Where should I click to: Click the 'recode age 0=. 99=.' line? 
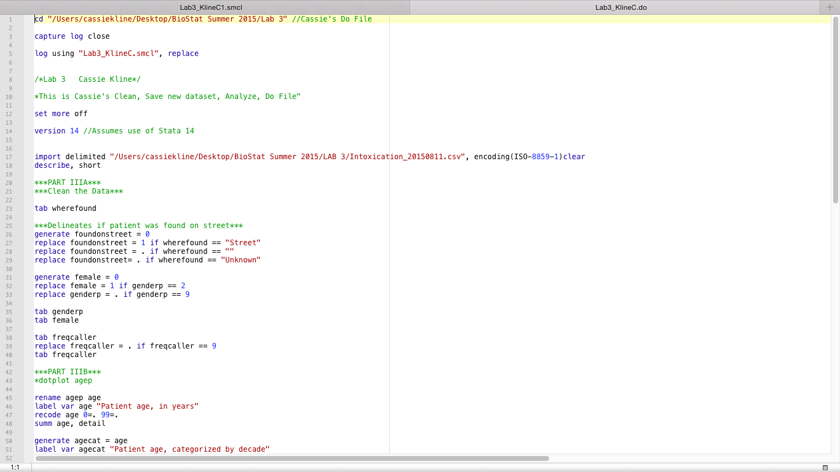pyautogui.click(x=76, y=415)
